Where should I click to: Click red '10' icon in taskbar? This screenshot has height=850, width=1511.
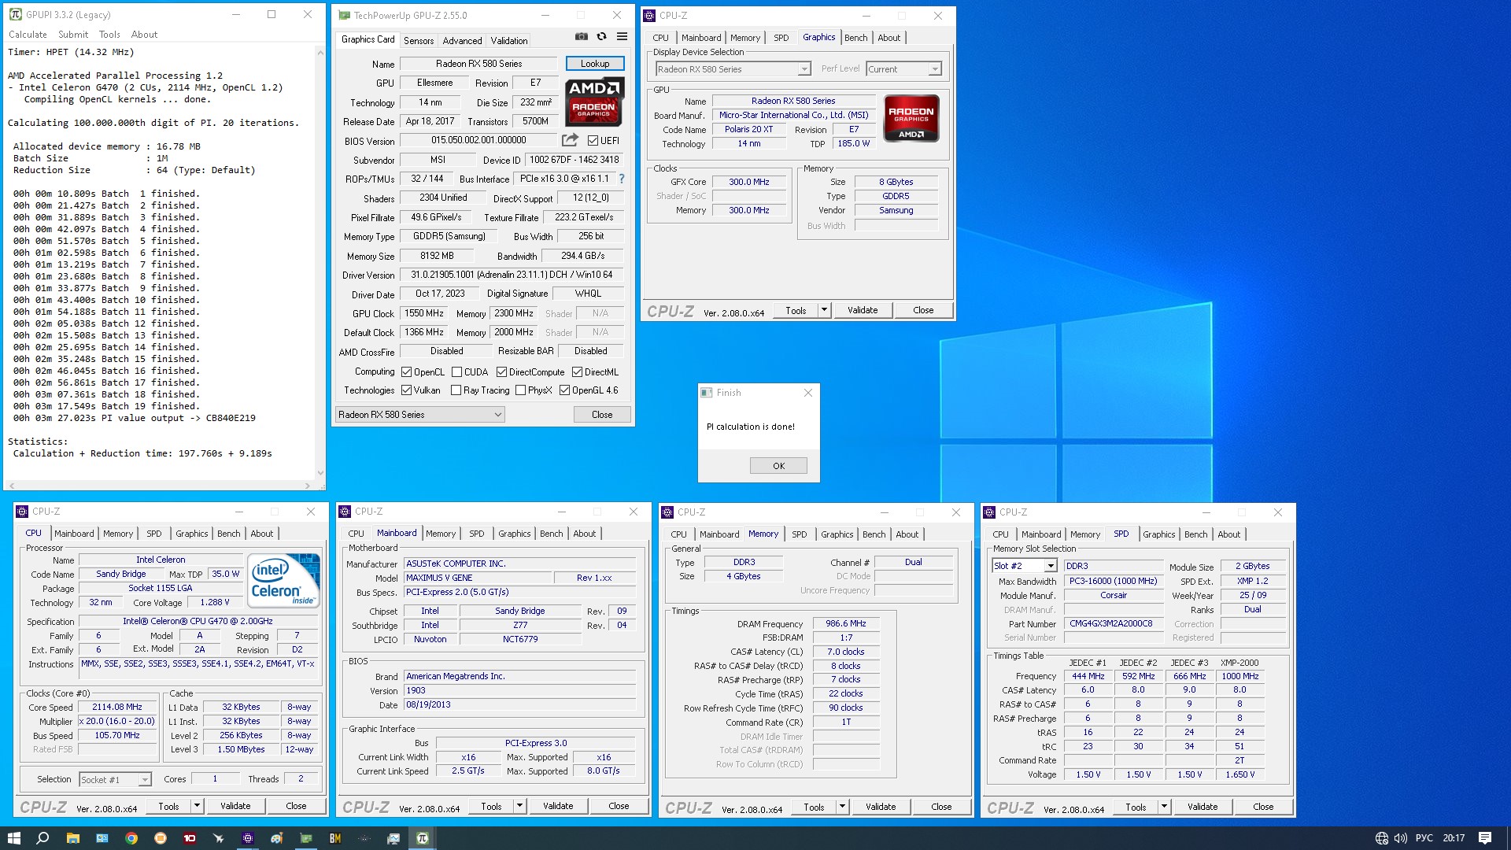pyautogui.click(x=189, y=838)
